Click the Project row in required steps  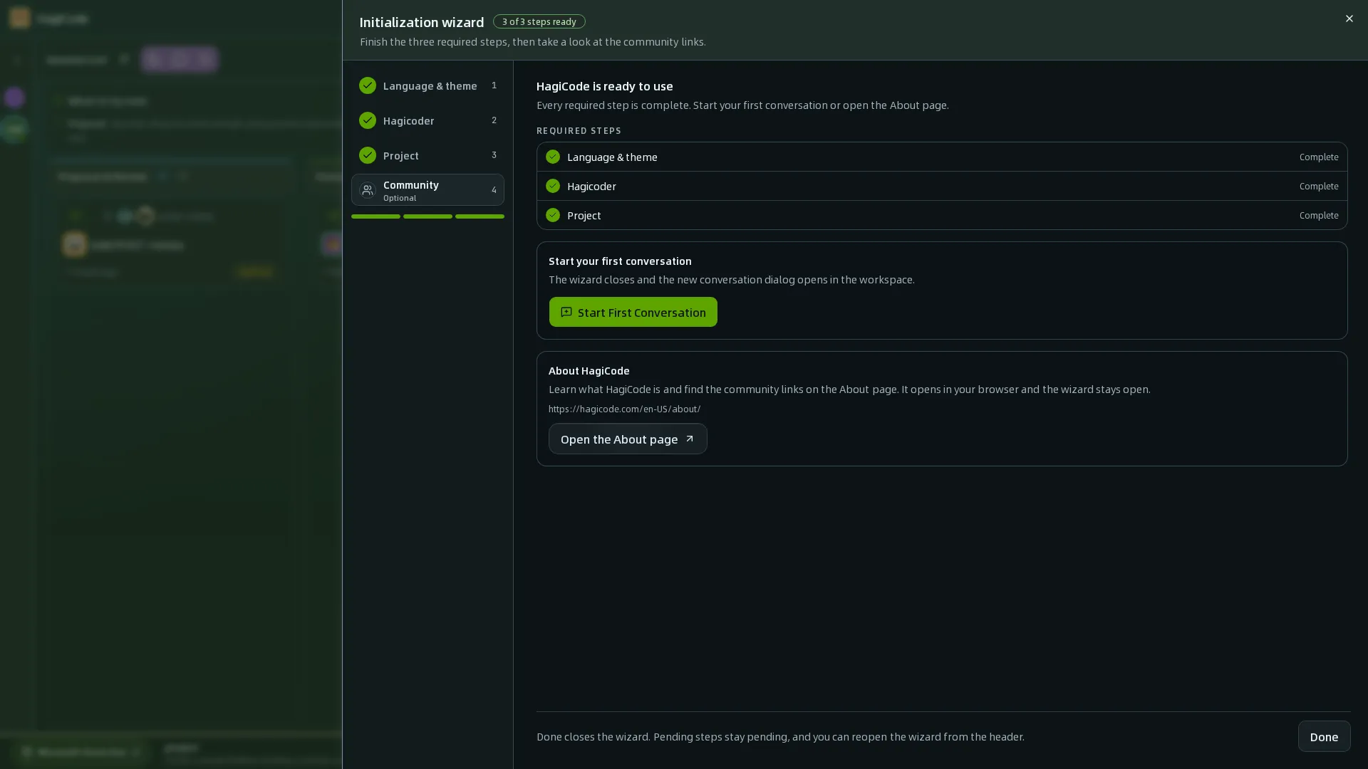pyautogui.click(x=941, y=215)
